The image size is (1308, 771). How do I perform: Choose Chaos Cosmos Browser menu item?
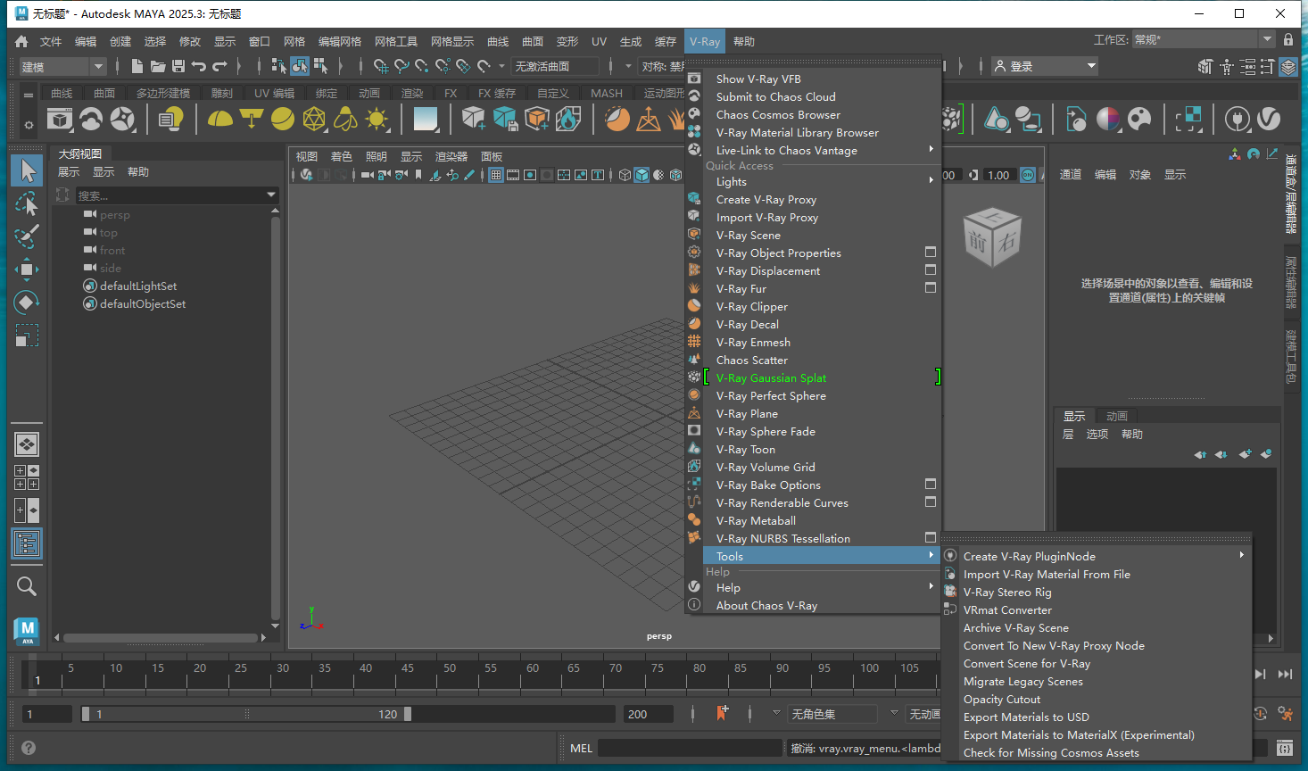[778, 114]
